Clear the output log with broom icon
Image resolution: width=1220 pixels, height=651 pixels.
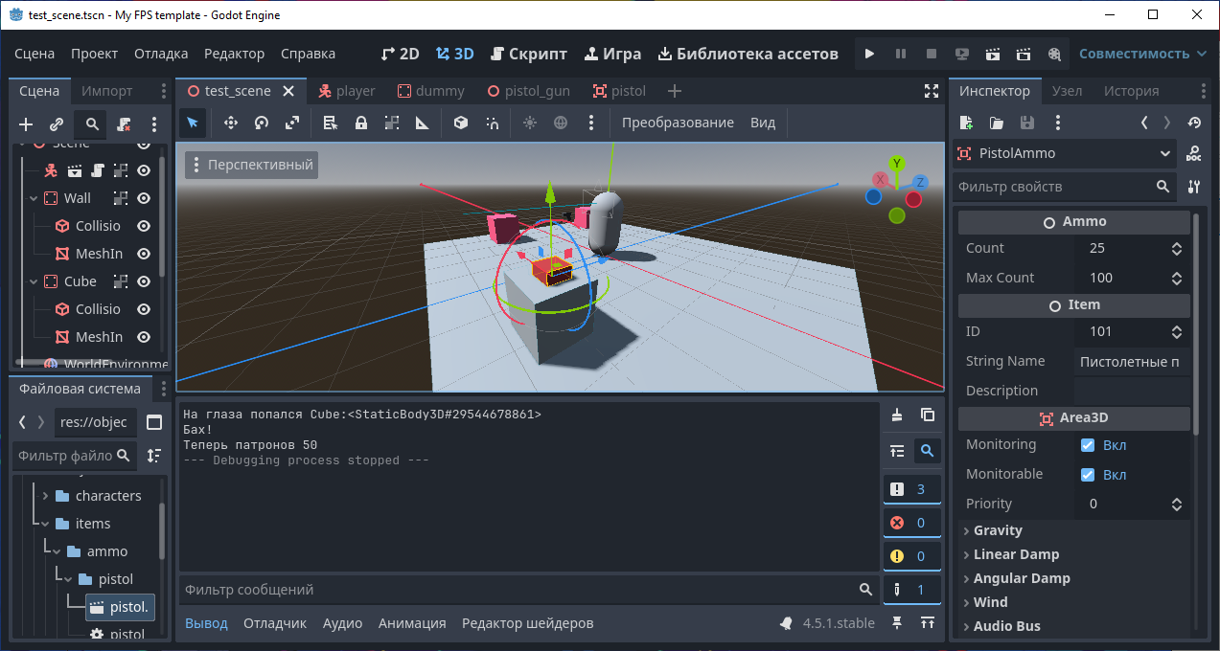(897, 415)
